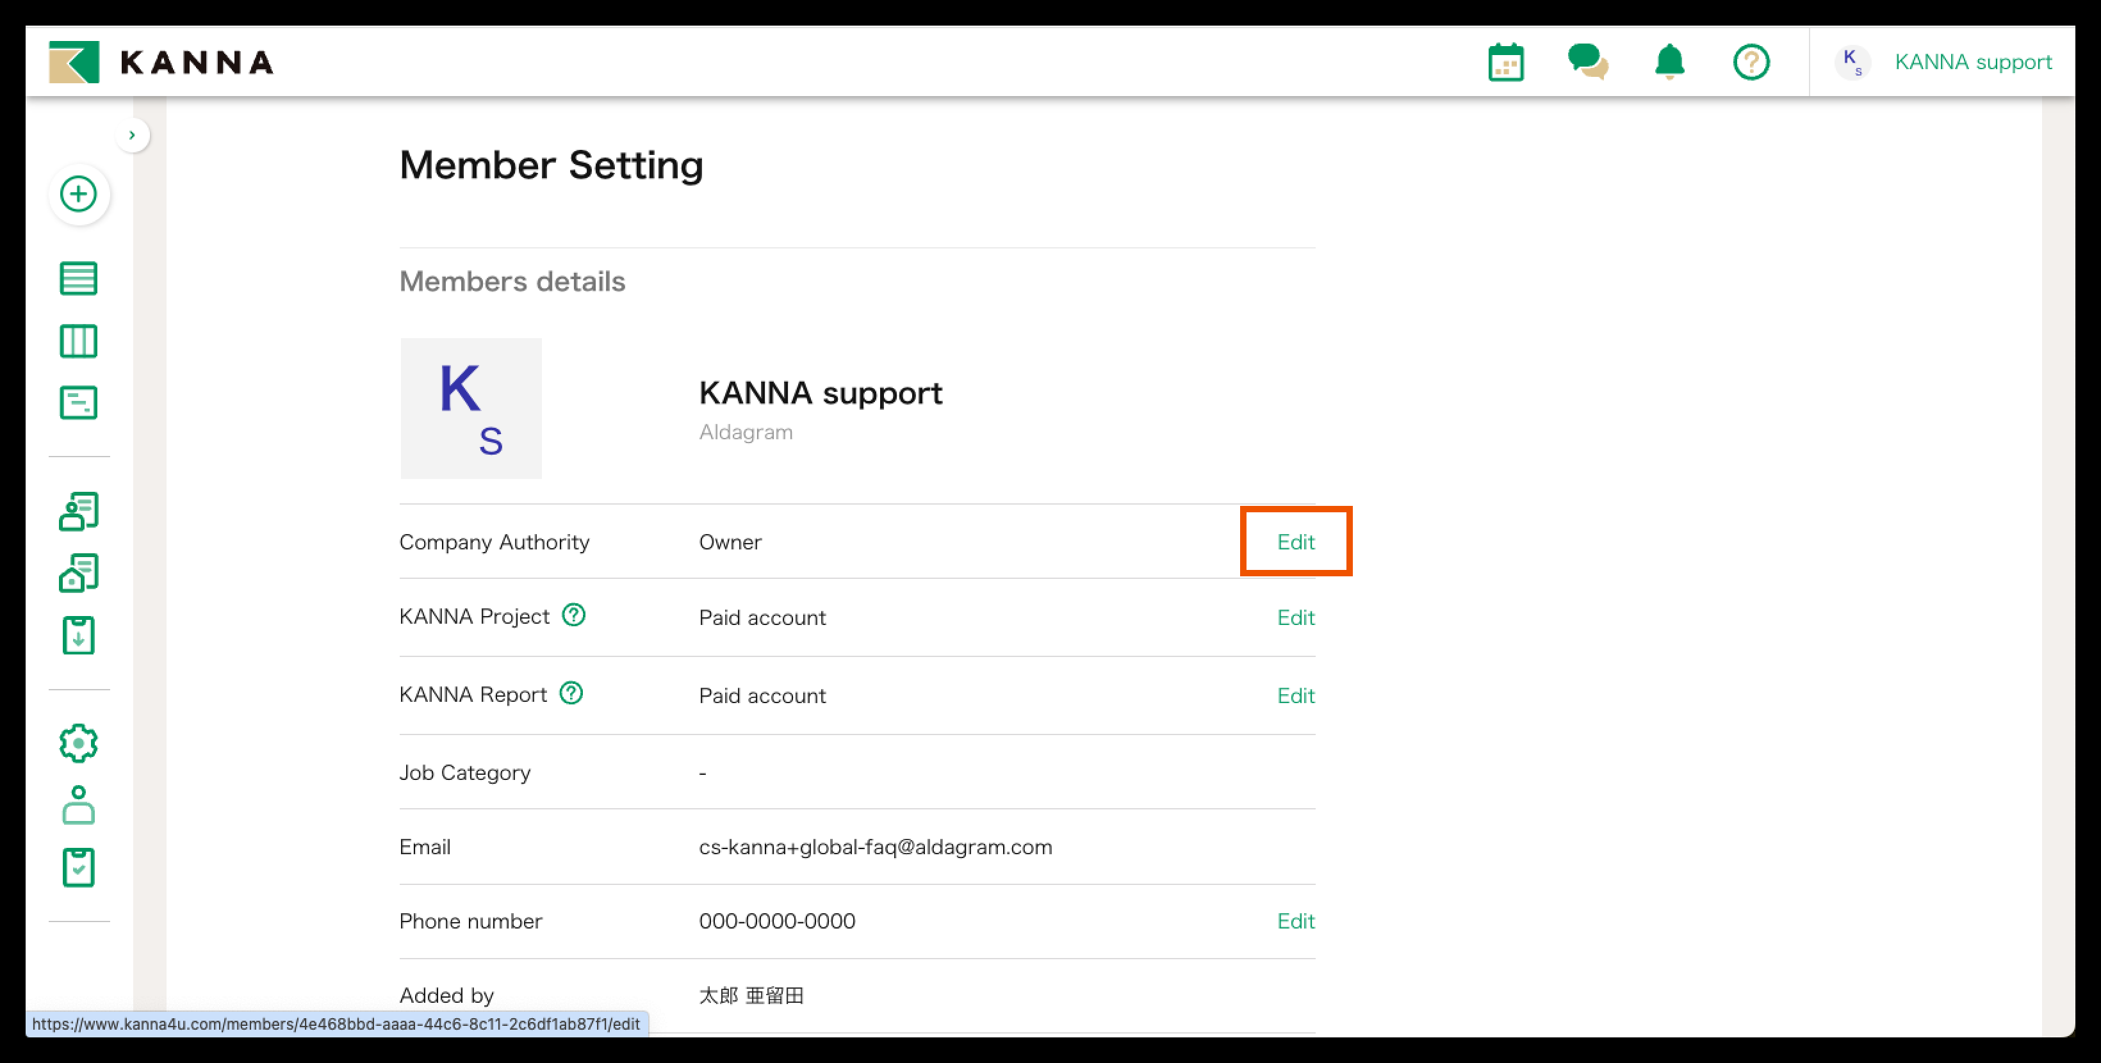Open the clipboard checkmark sidebar icon
Viewport: 2101px width, 1063px height.
(x=79, y=867)
